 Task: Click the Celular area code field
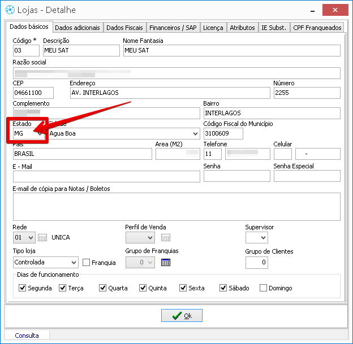283,154
